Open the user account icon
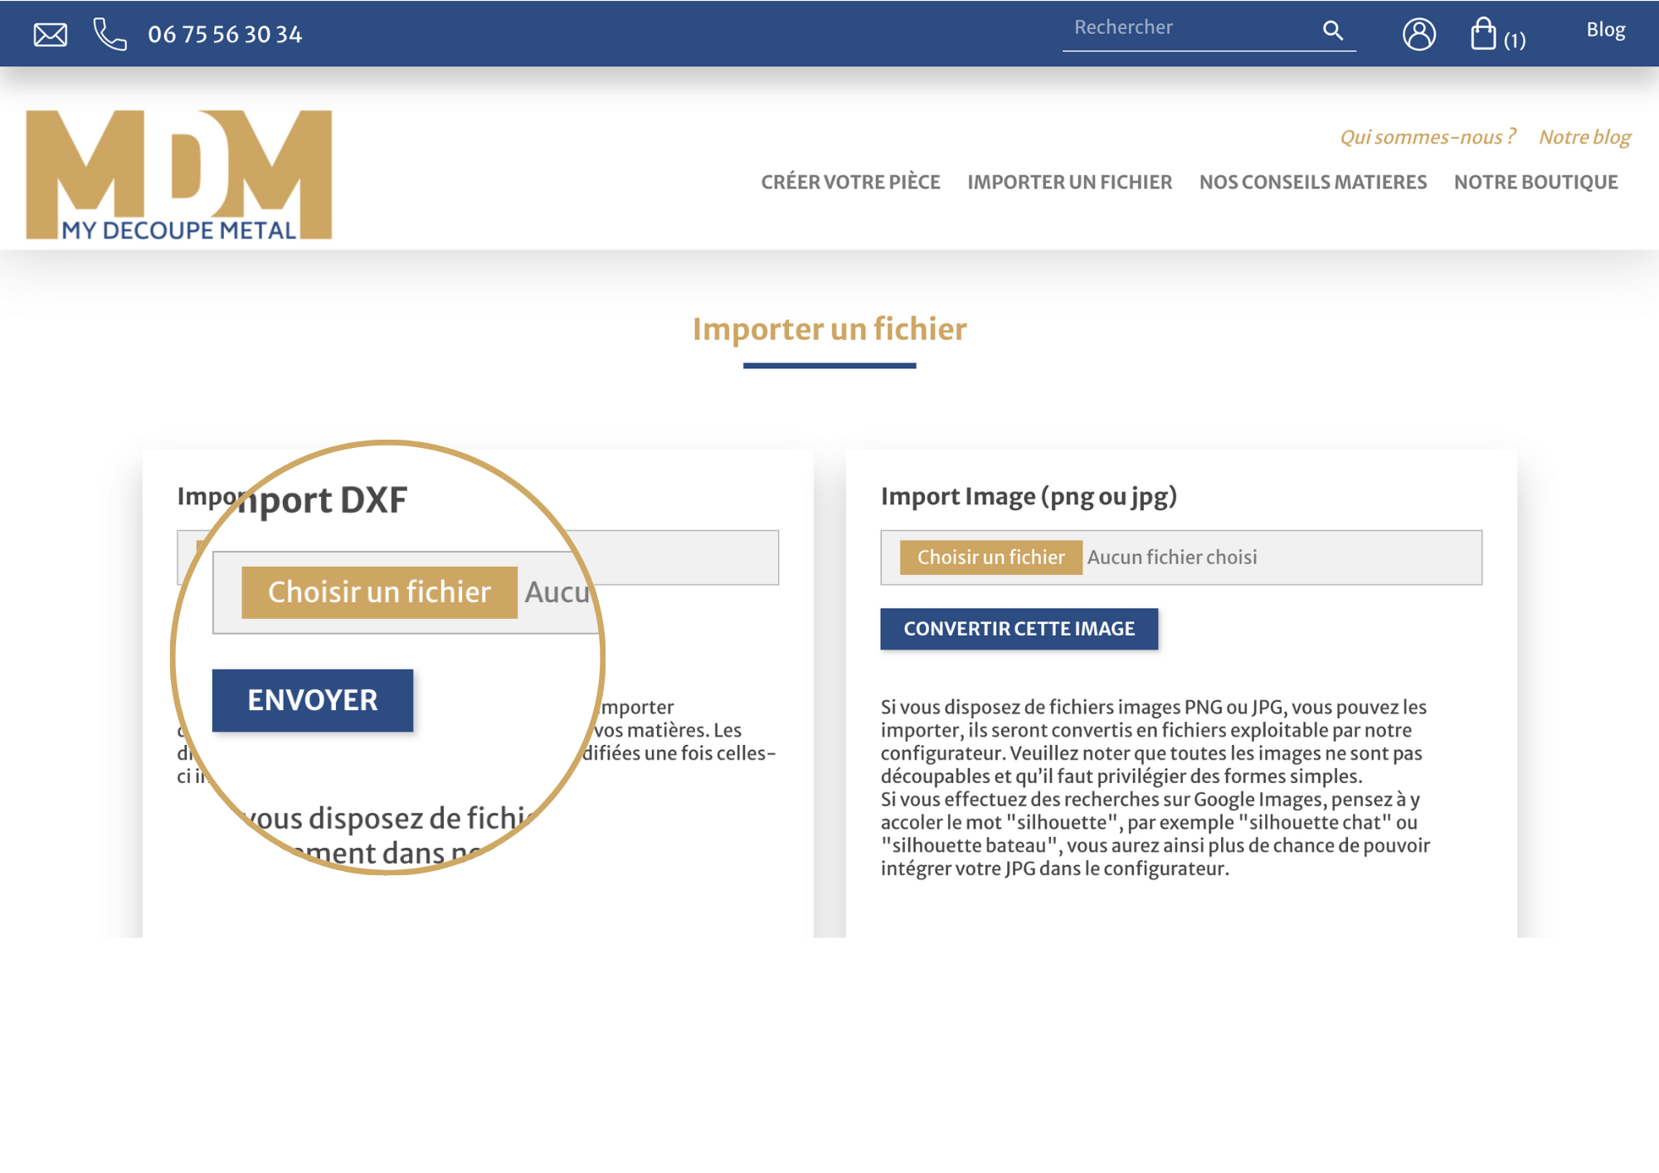 (1419, 34)
